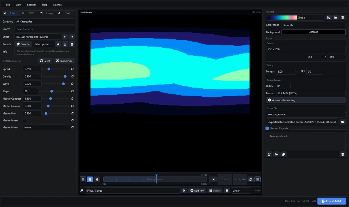The image size is (349, 207).
Task: Open the Master Mirror dropdown set to None
Action: (46, 127)
